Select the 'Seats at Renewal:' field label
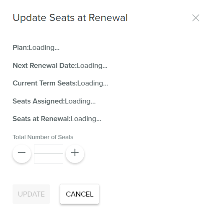Image resolution: width=214 pixels, height=215 pixels. click(41, 119)
